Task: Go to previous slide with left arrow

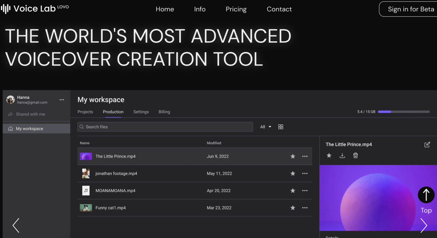Action: click(16, 225)
